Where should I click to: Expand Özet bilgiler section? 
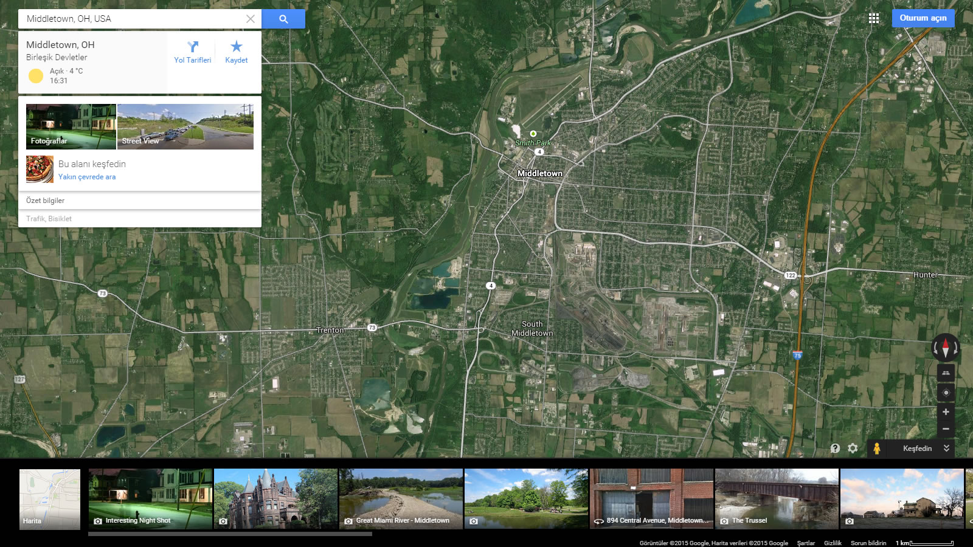pos(139,201)
